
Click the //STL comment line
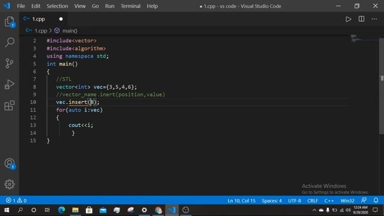[64, 79]
